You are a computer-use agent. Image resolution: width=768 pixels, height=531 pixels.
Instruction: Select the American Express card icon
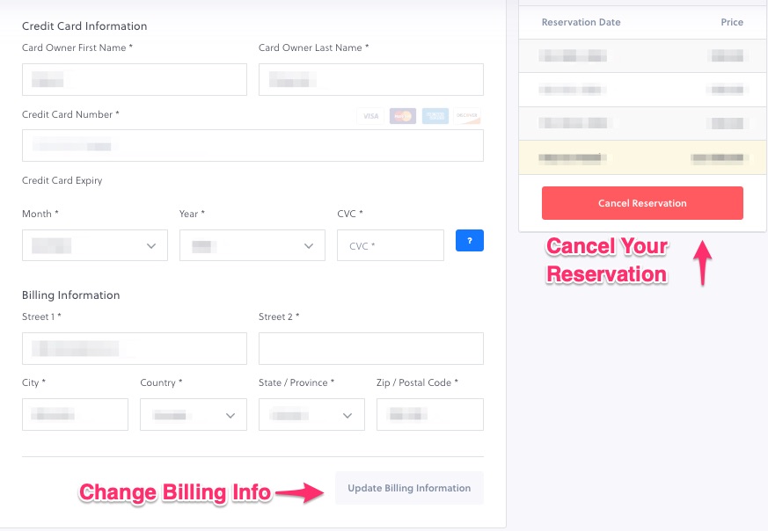tap(435, 115)
